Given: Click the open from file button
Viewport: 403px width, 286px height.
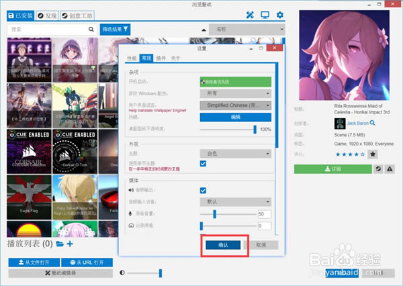Looking at the screenshot, I should click(x=34, y=263).
